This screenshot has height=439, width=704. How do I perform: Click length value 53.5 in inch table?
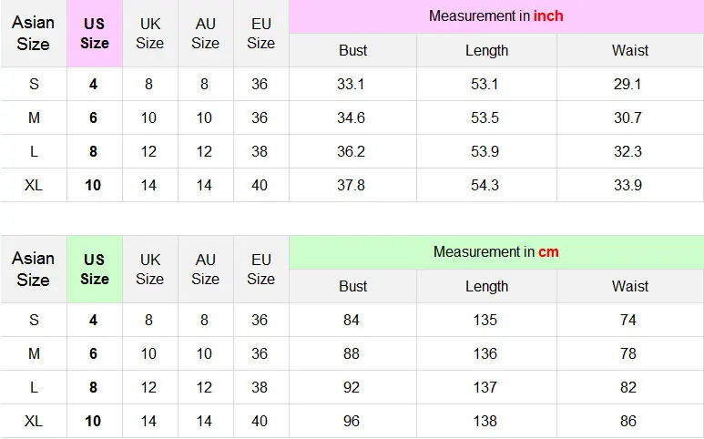coord(485,117)
